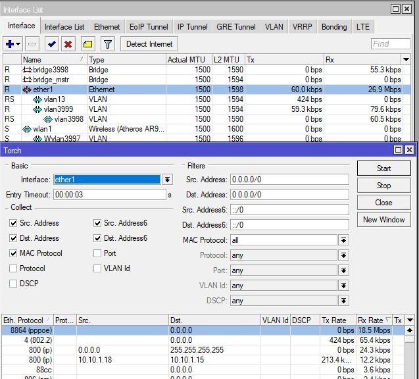
Task: Open the Protocol filter dropdown
Action: coord(343,255)
